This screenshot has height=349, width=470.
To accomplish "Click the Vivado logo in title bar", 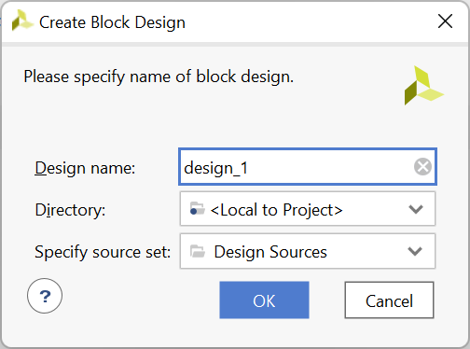I will [x=22, y=21].
